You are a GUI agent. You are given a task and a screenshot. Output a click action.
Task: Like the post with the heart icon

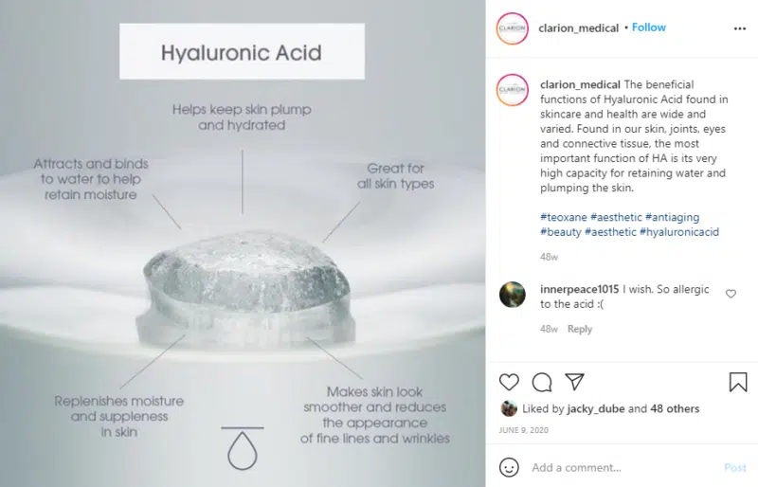[x=509, y=382]
